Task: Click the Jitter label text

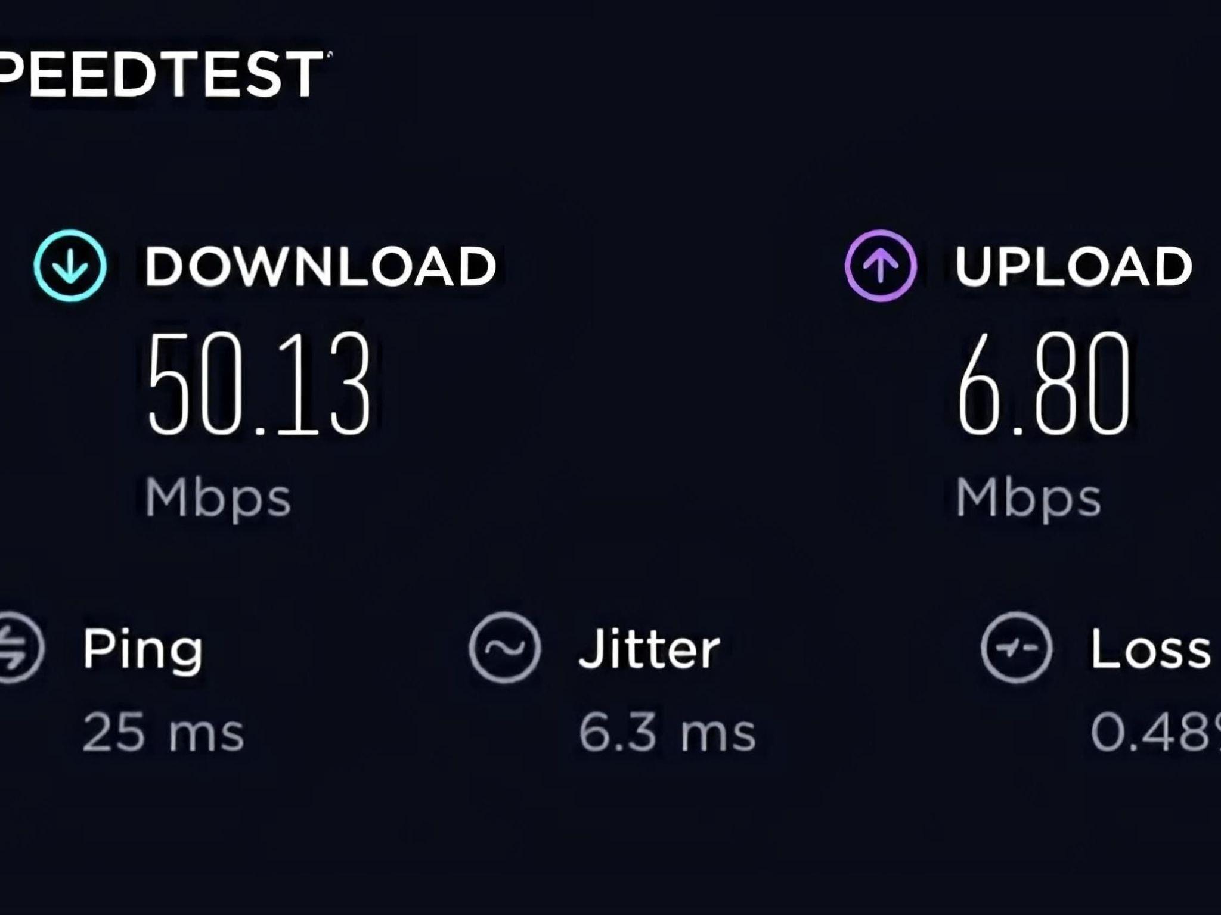Action: coord(650,648)
